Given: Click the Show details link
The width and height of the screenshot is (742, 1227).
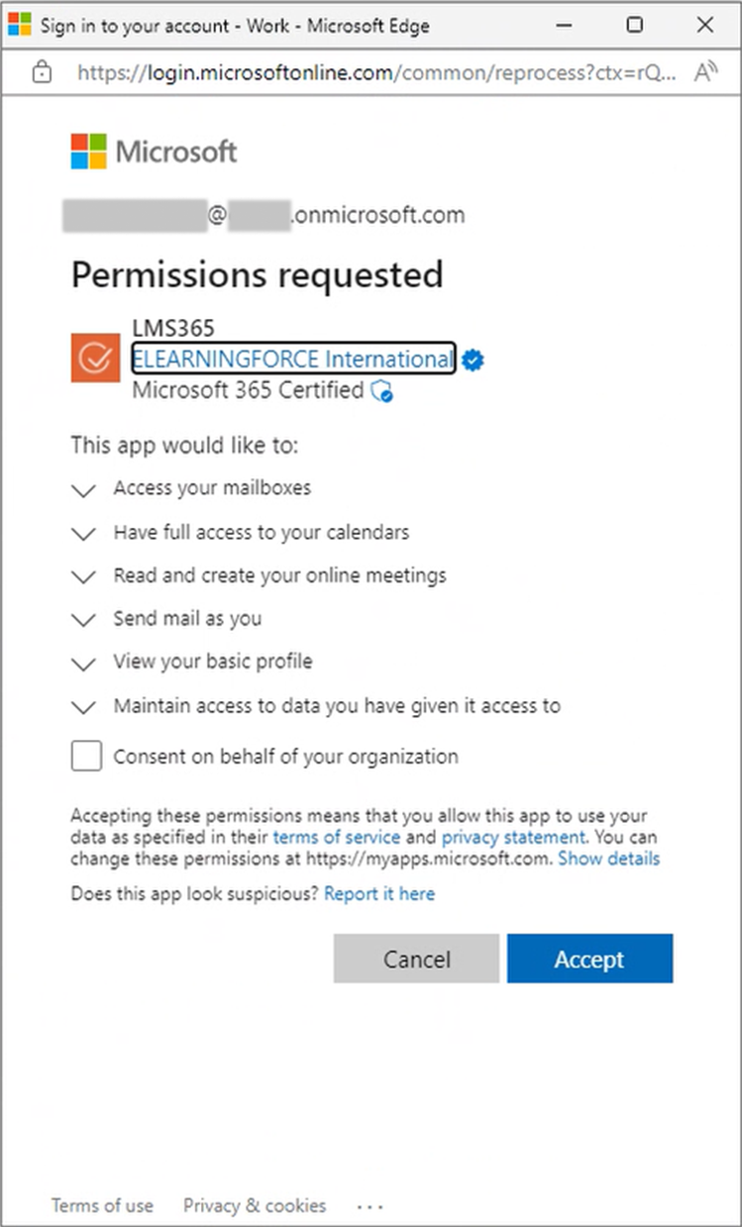Looking at the screenshot, I should [x=608, y=859].
